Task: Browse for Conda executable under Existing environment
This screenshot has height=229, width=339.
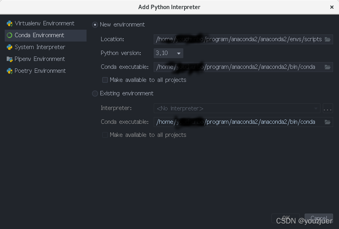Action: click(328, 122)
